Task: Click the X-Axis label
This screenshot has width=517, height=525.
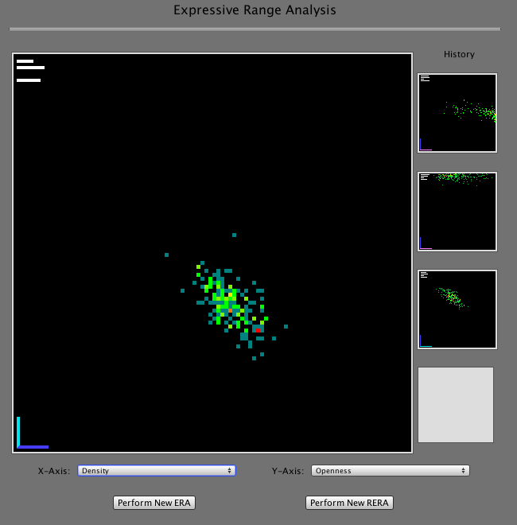Action: [x=54, y=471]
